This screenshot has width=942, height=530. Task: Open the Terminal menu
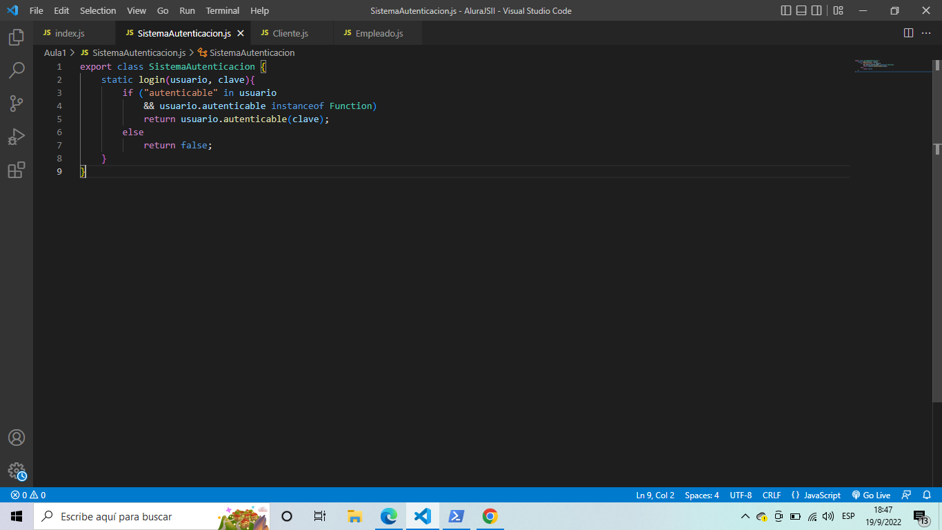[x=223, y=10]
